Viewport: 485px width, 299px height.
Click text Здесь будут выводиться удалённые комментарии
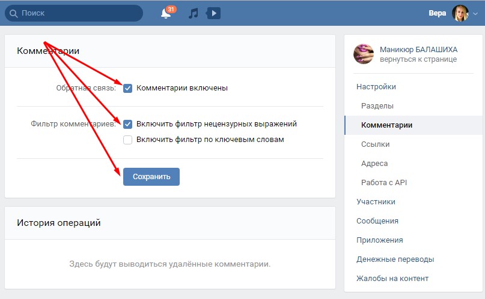click(x=170, y=264)
